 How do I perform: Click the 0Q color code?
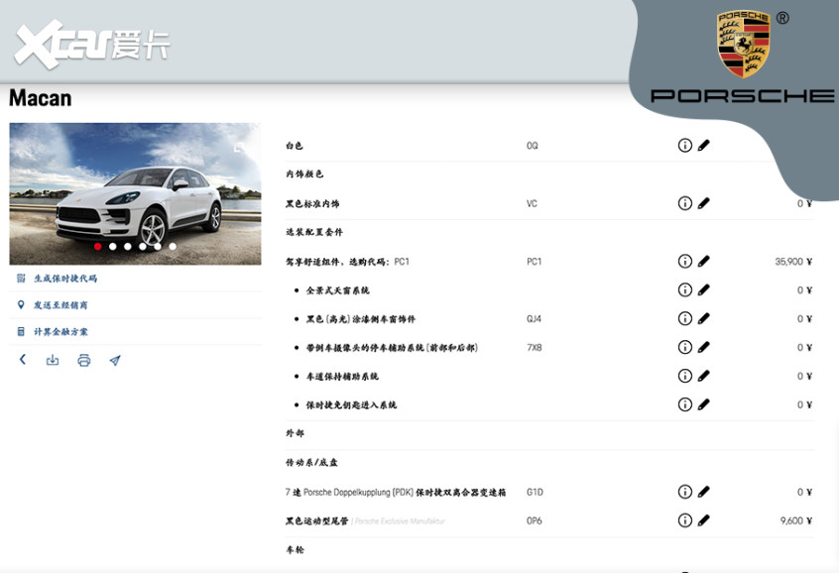pos(533,146)
